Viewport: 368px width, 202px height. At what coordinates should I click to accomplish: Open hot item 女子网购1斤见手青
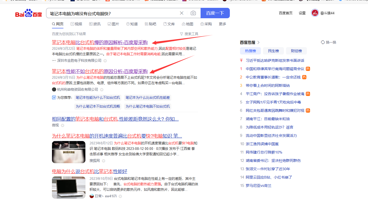[273, 102]
